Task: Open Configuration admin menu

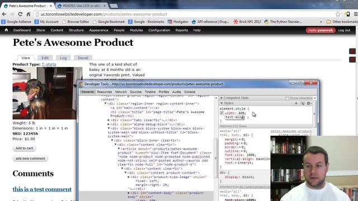Action: 159,30
